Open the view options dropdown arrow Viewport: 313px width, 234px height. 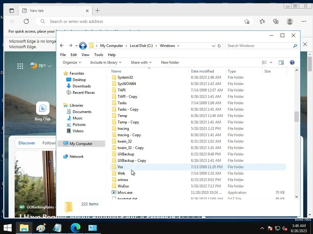click(271, 62)
